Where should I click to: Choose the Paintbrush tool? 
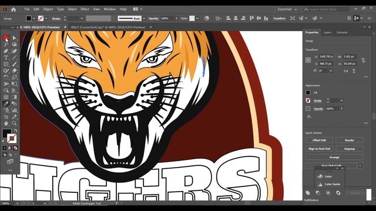point(14,64)
